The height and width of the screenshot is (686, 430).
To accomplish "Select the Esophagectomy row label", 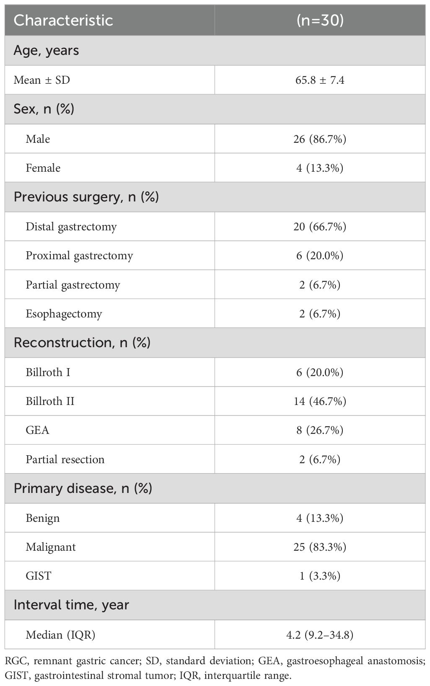I will point(64,314).
